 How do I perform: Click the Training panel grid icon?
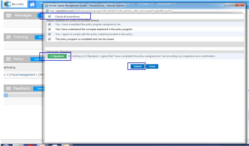point(9,37)
